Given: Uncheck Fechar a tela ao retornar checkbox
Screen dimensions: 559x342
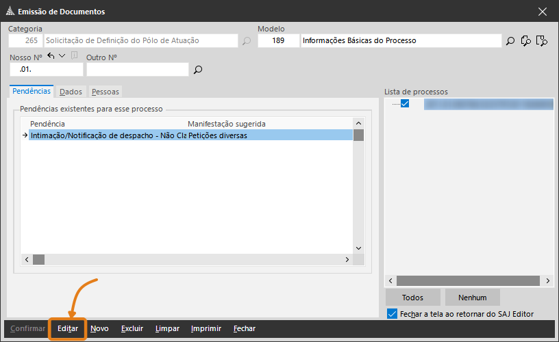Looking at the screenshot, I should pos(392,314).
